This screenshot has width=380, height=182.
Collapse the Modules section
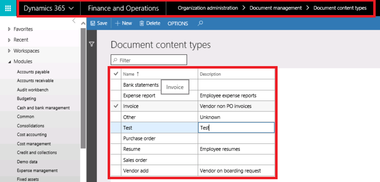point(20,61)
